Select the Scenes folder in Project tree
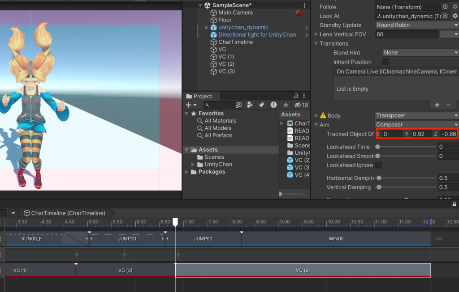 tap(214, 157)
